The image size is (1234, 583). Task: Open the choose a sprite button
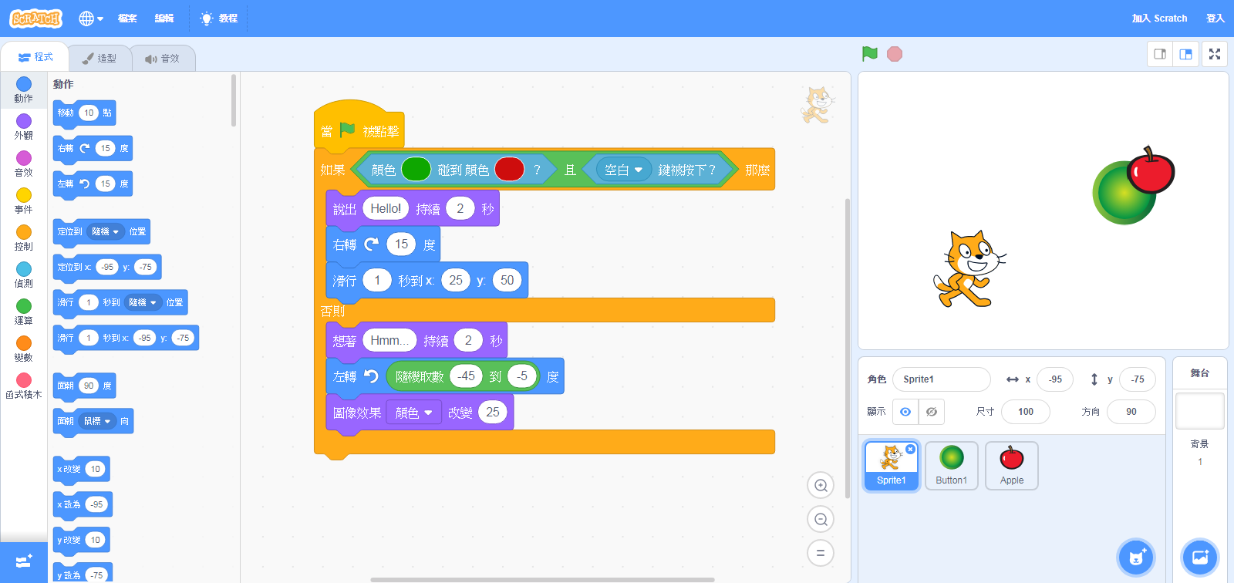(x=1136, y=557)
